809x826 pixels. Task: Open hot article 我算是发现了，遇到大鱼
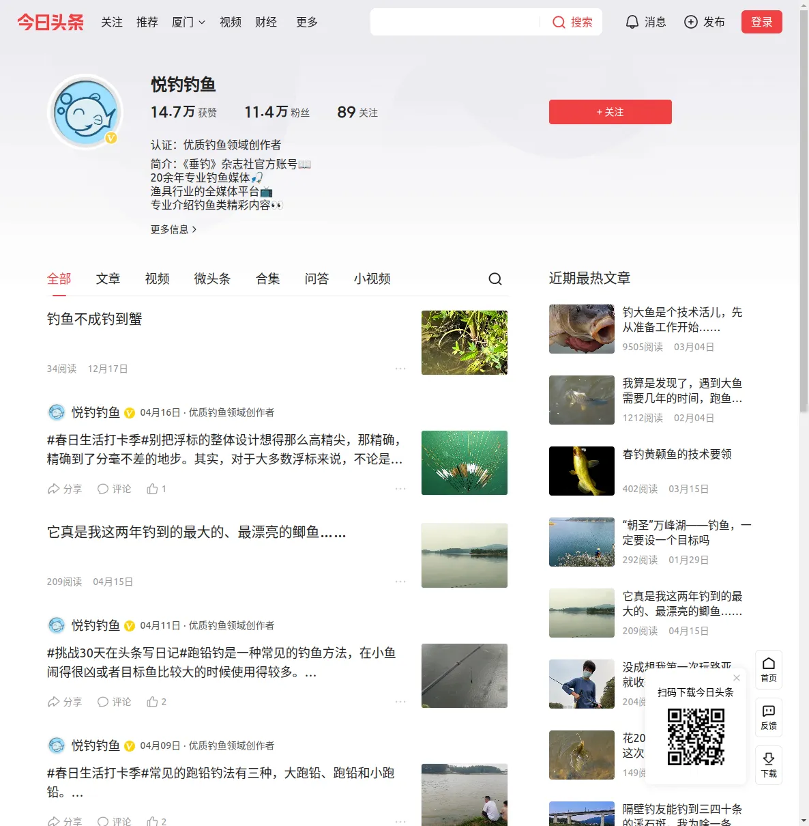682,390
